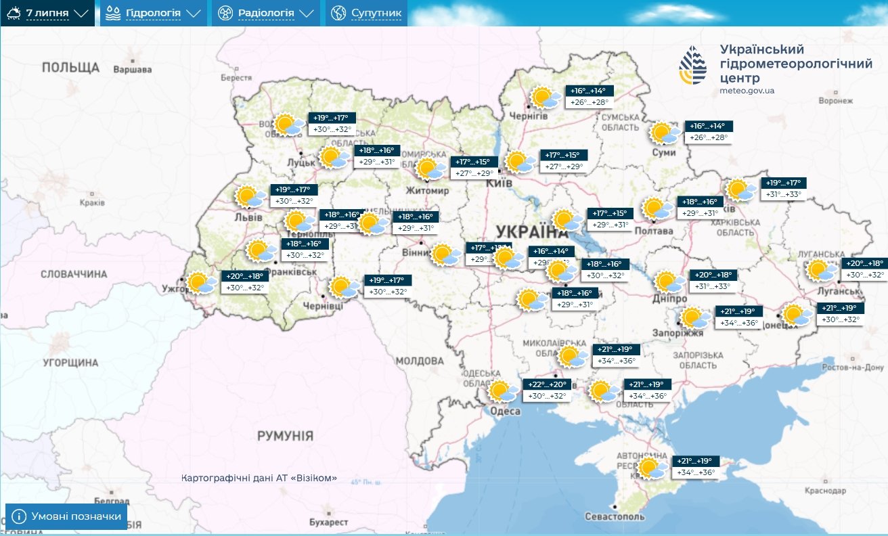This screenshot has width=888, height=536.
Task: Click Chernihiv night label +16°...+14°
Action: 590,91
